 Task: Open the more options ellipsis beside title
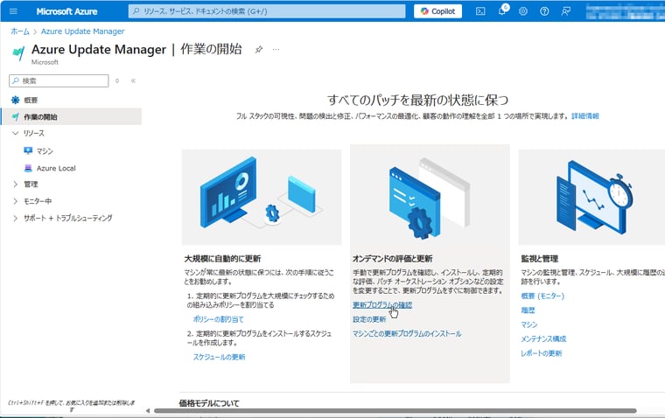(x=276, y=50)
